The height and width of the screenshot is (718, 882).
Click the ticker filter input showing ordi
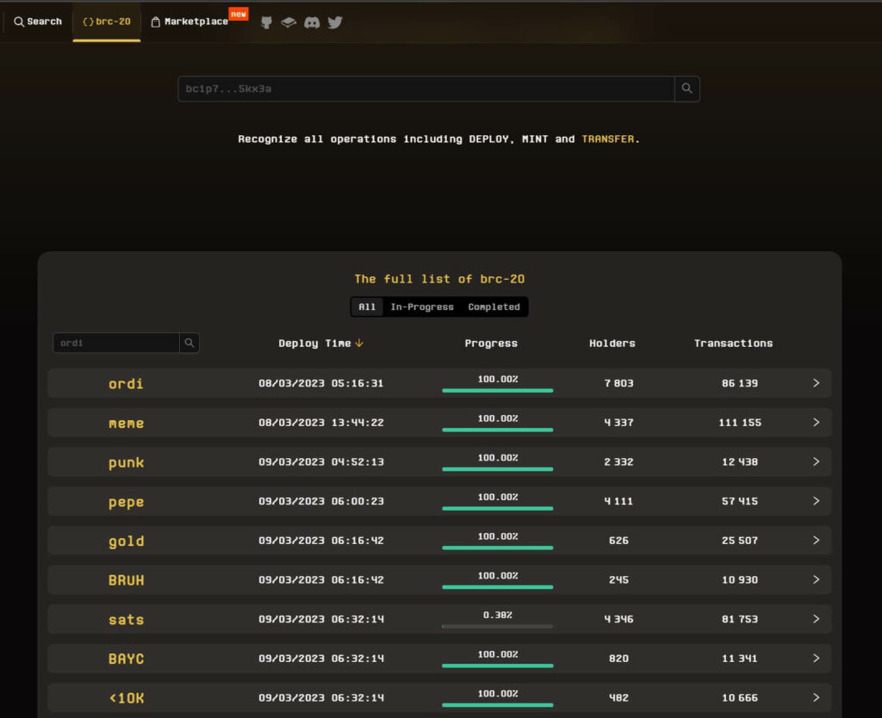(x=116, y=344)
